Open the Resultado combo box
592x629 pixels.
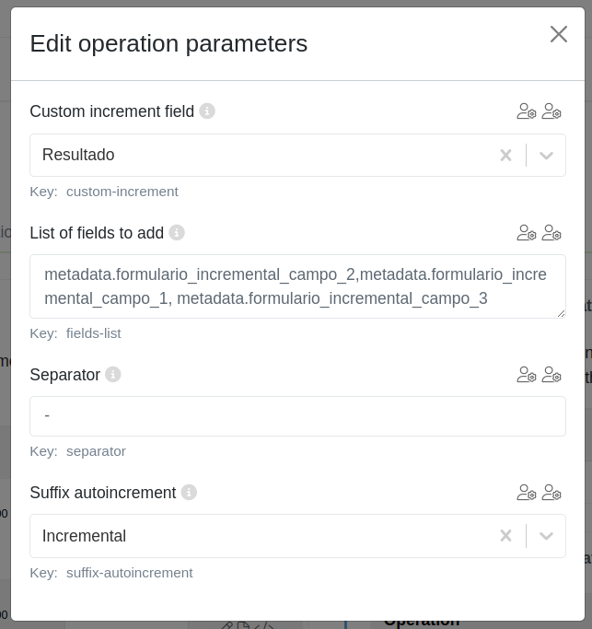(258, 156)
